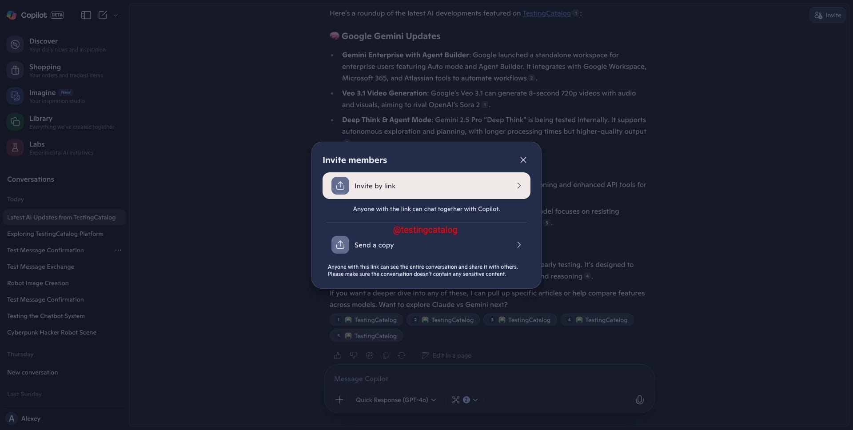853x430 pixels.
Task: Toggle the sidebar panel icon
Action: 86,15
